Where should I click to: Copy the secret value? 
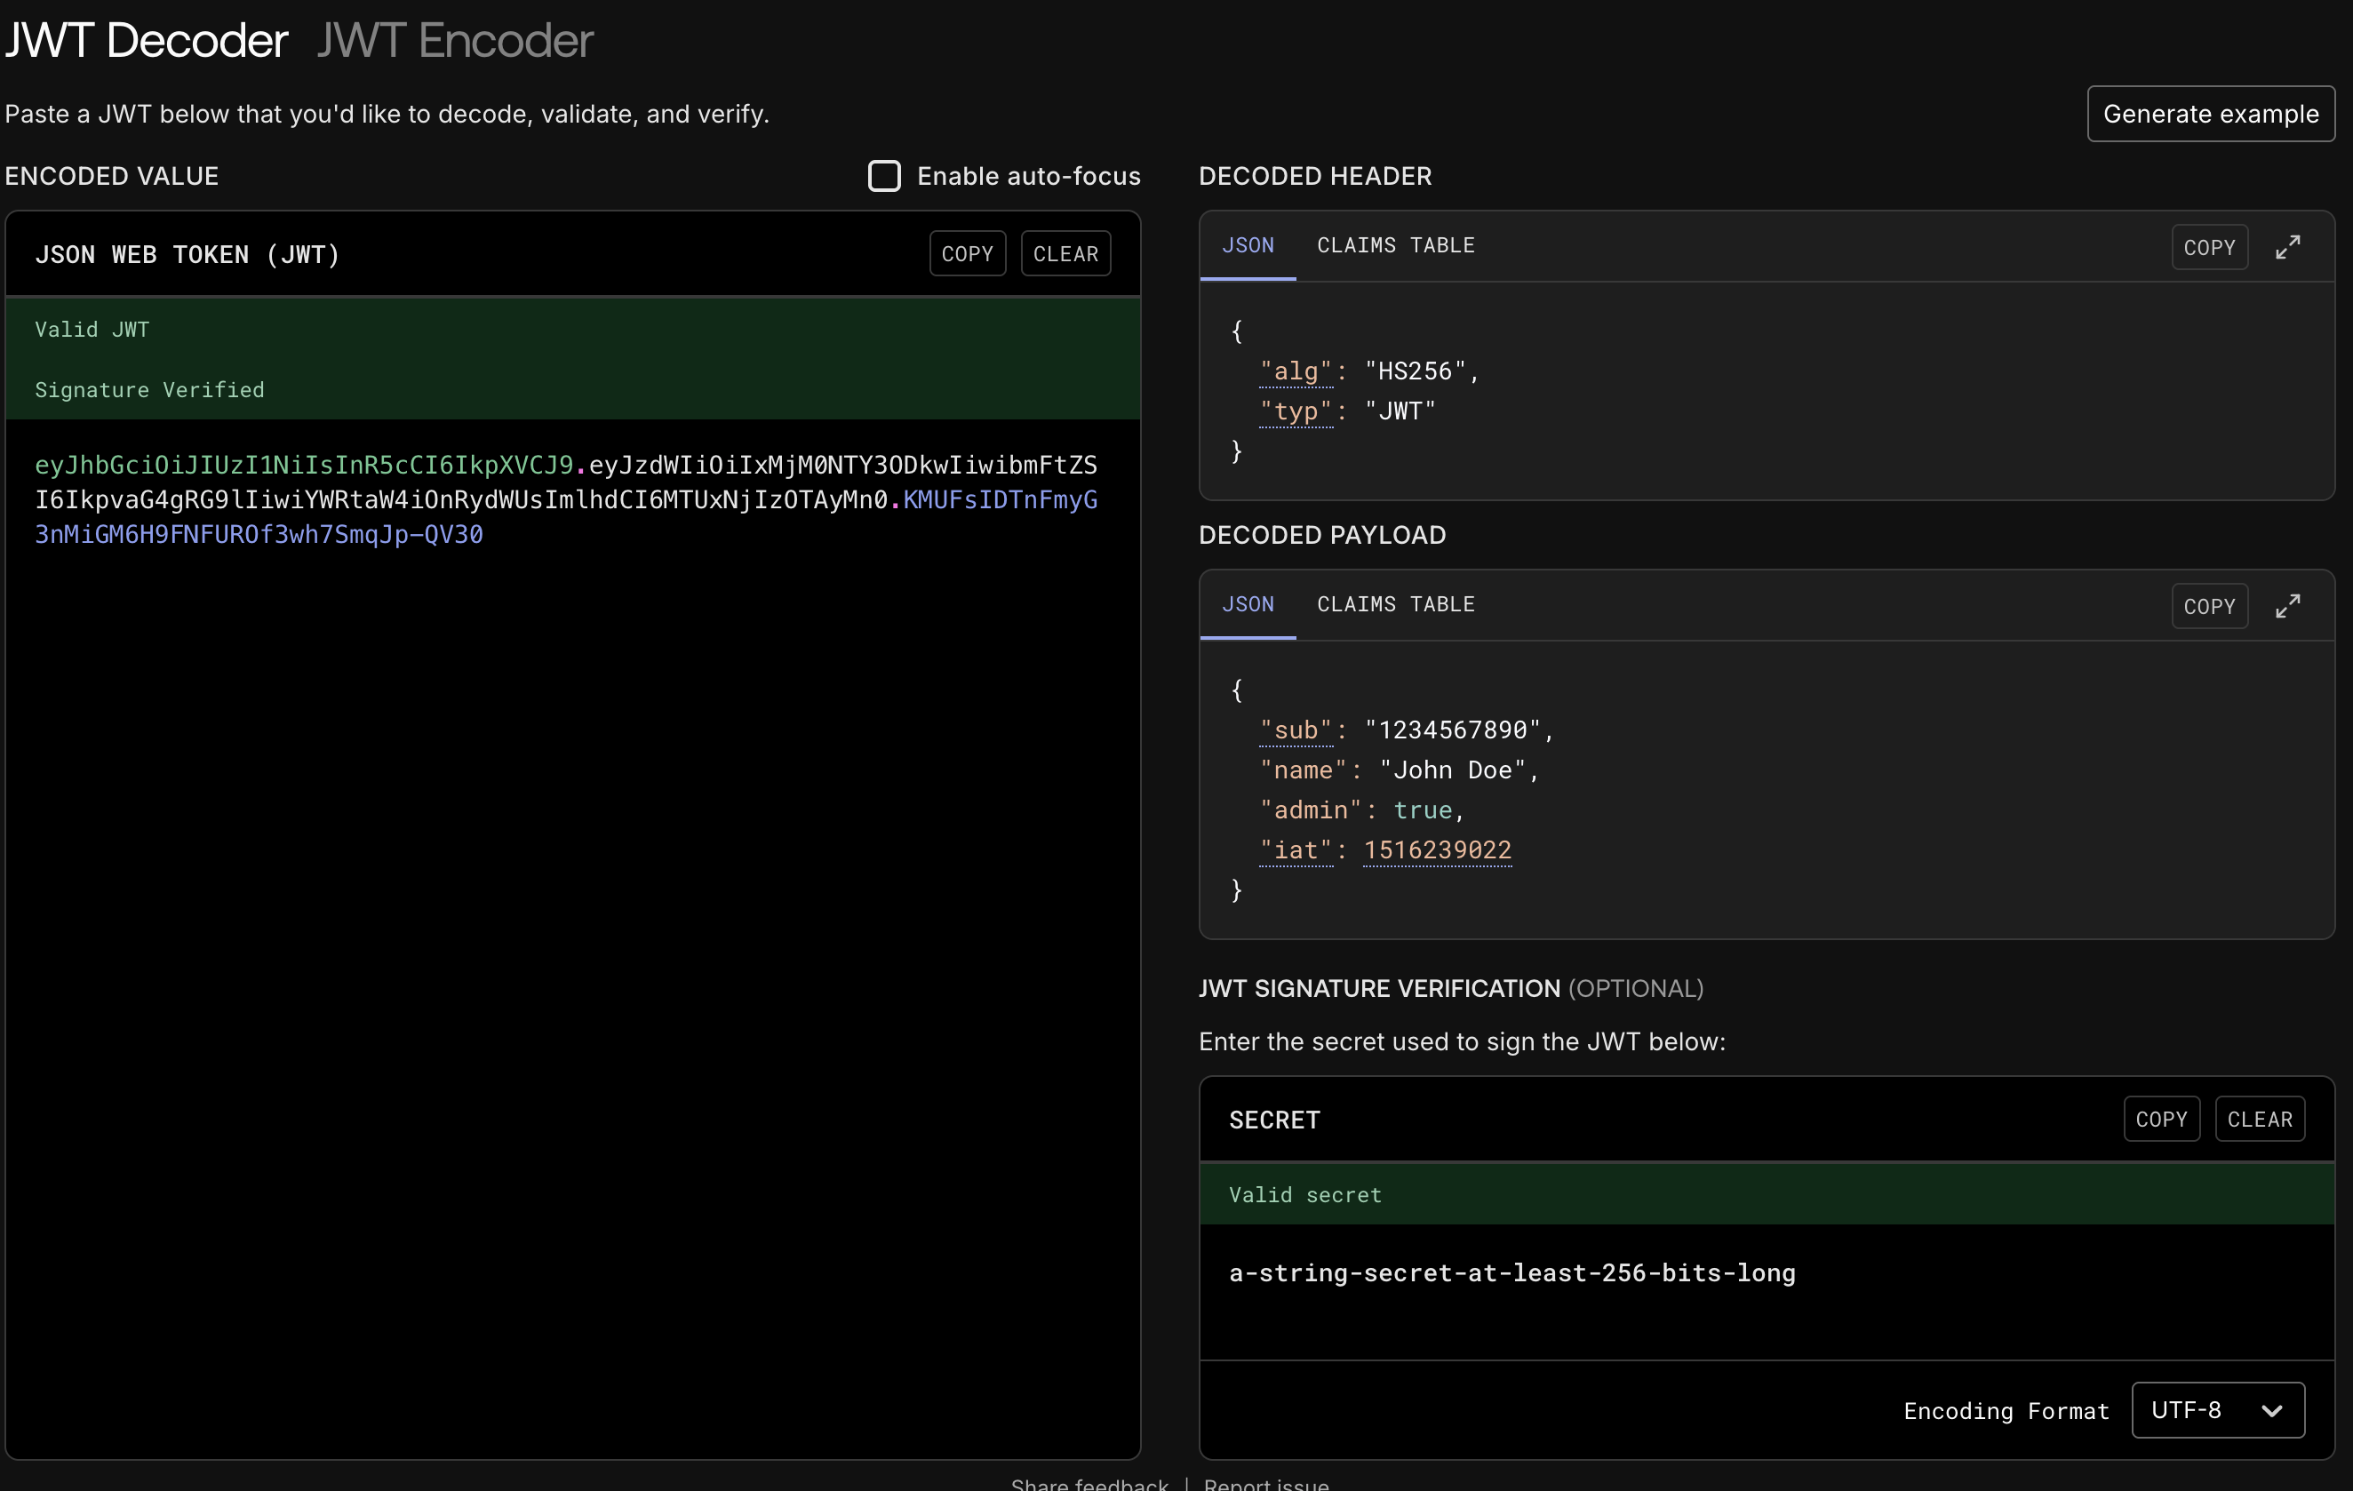[x=2160, y=1119]
